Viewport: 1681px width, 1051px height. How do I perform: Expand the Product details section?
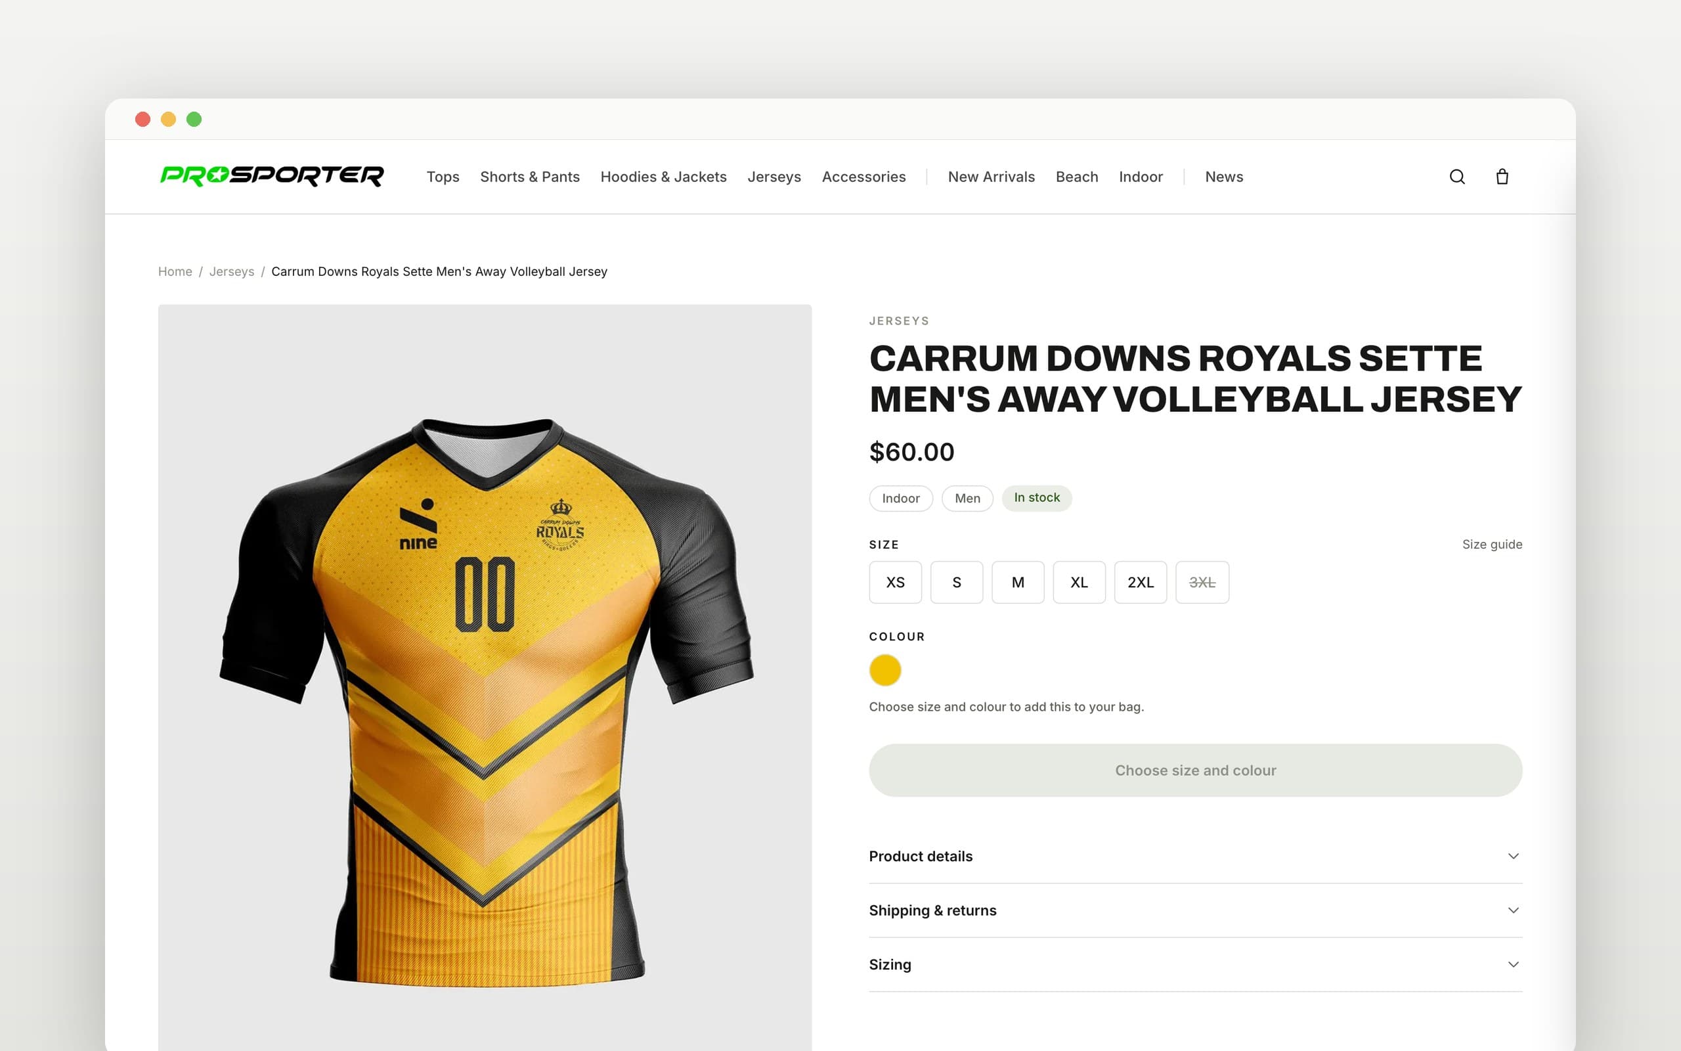pos(1196,857)
